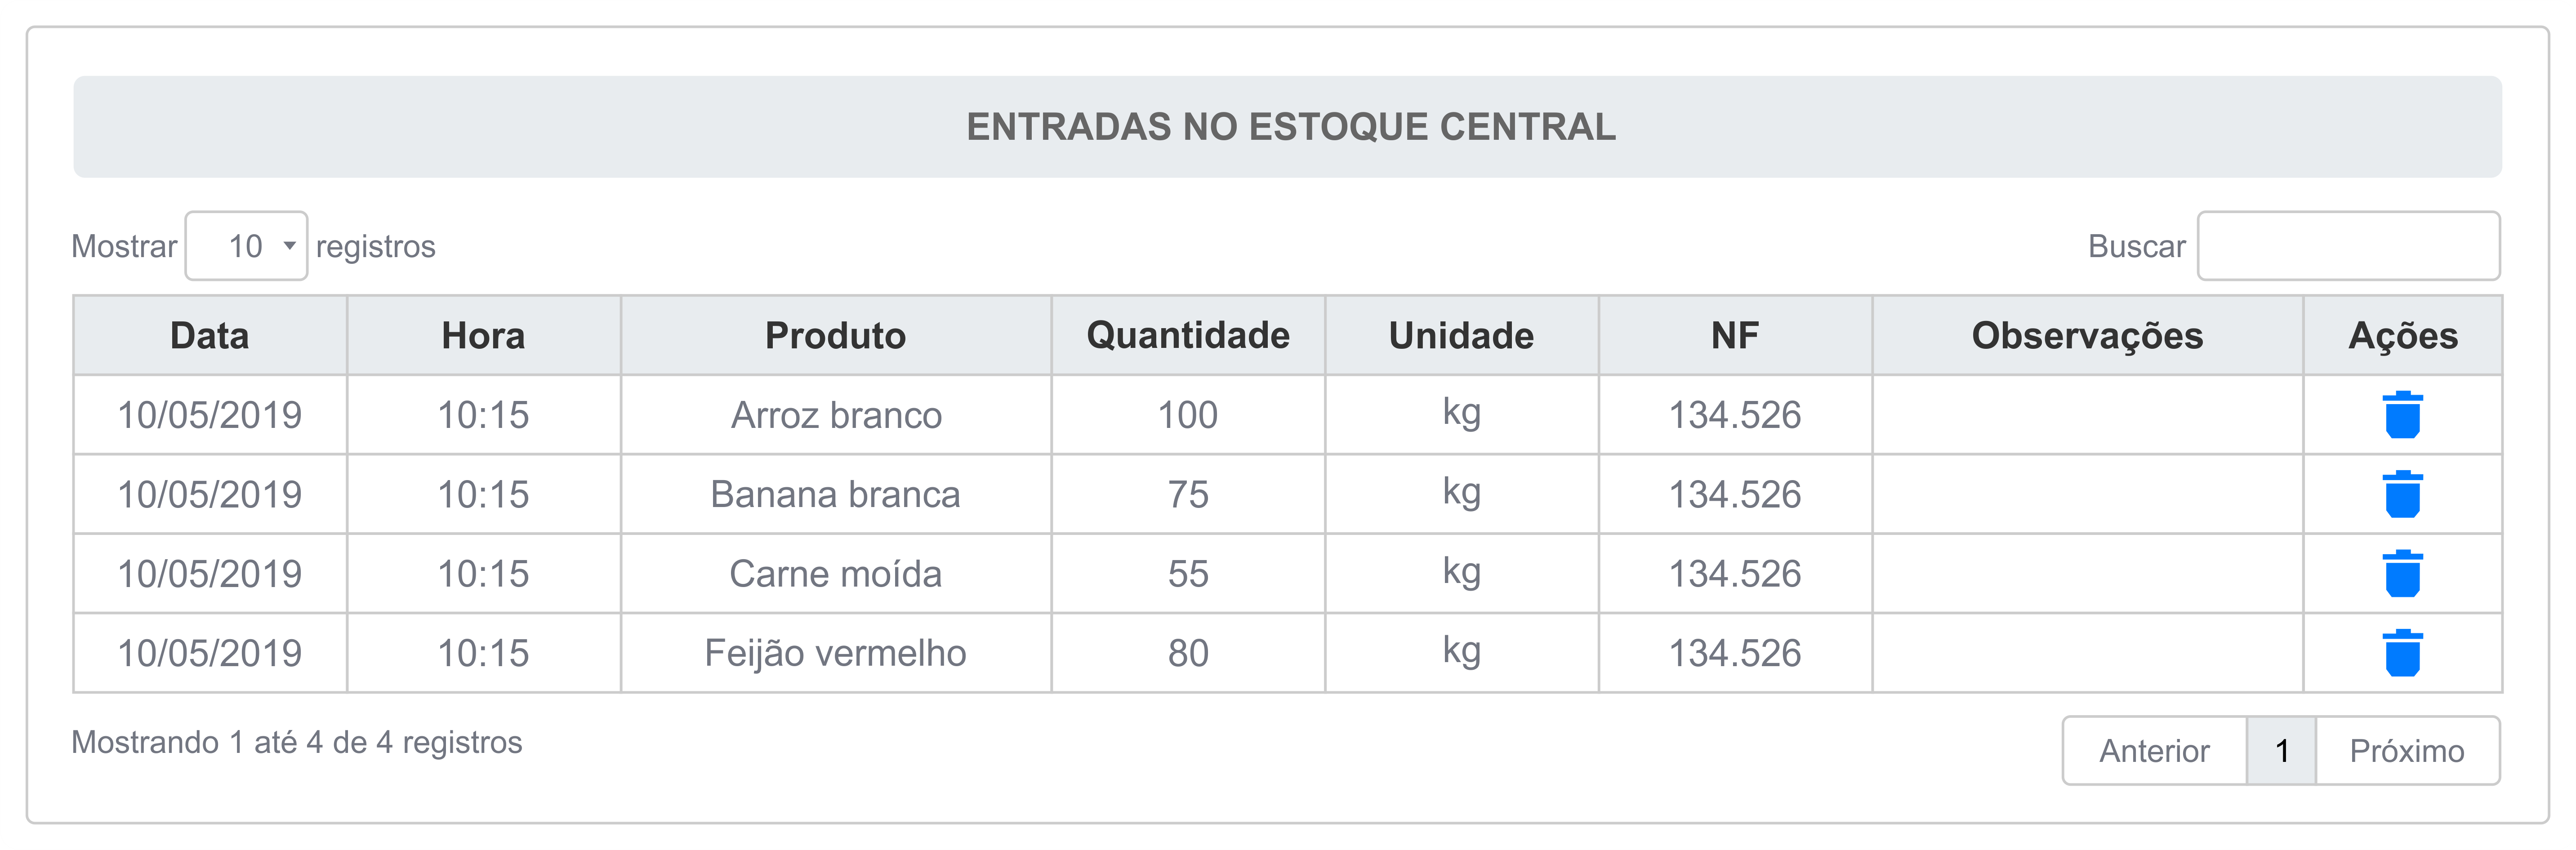Select the Arroz branco product cell
Image resolution: width=2576 pixels, height=850 pixels.
click(836, 415)
